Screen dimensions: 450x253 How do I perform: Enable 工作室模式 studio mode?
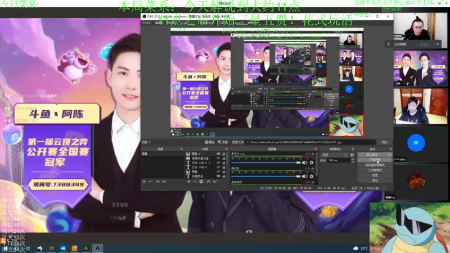375,170
